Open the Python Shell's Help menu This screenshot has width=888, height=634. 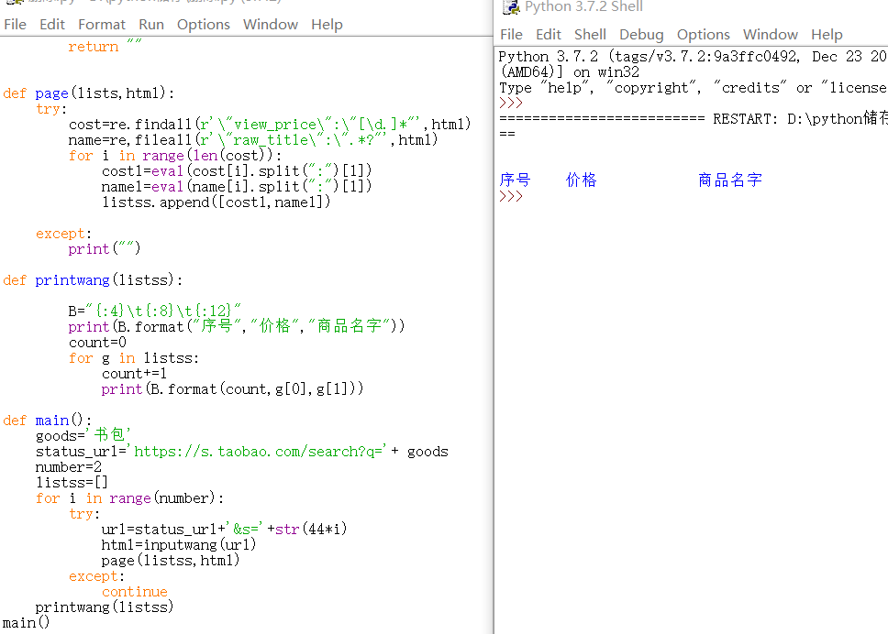coord(827,35)
